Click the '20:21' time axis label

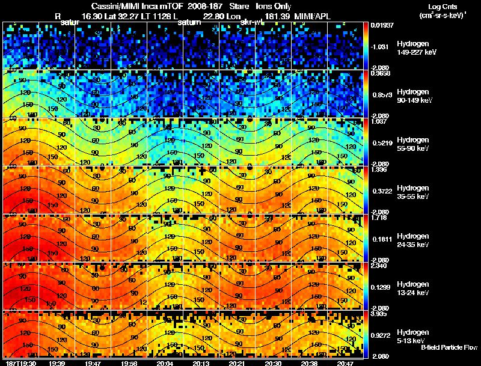click(237, 363)
